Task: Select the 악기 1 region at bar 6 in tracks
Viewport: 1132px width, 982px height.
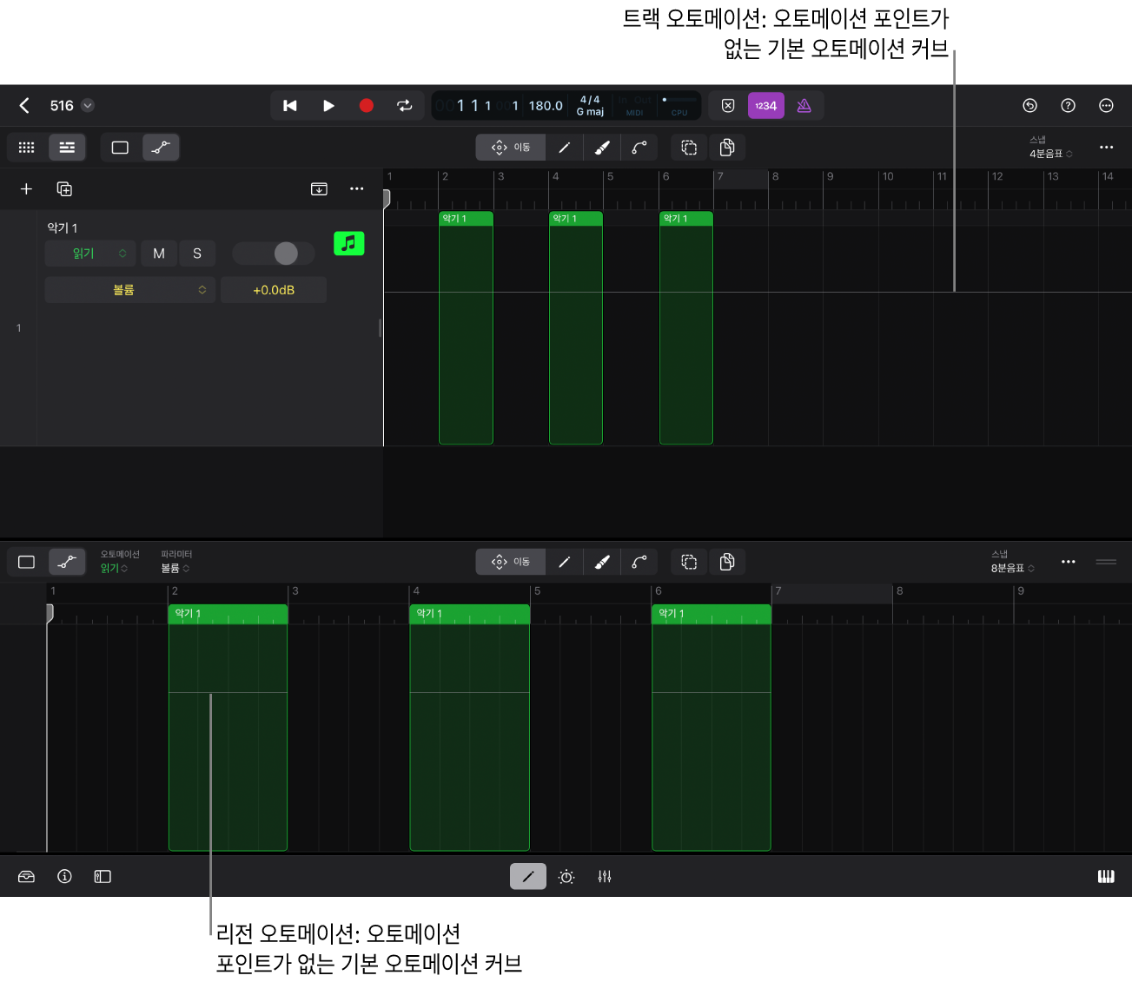Action: pos(686,328)
